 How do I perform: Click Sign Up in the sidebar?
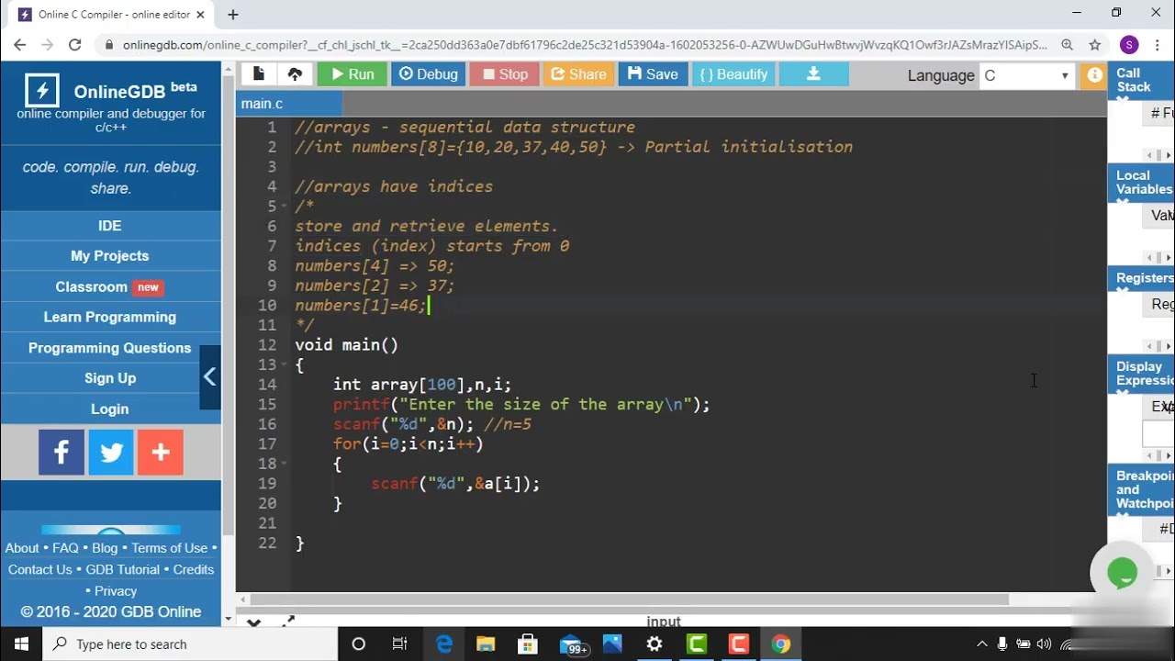tap(110, 378)
